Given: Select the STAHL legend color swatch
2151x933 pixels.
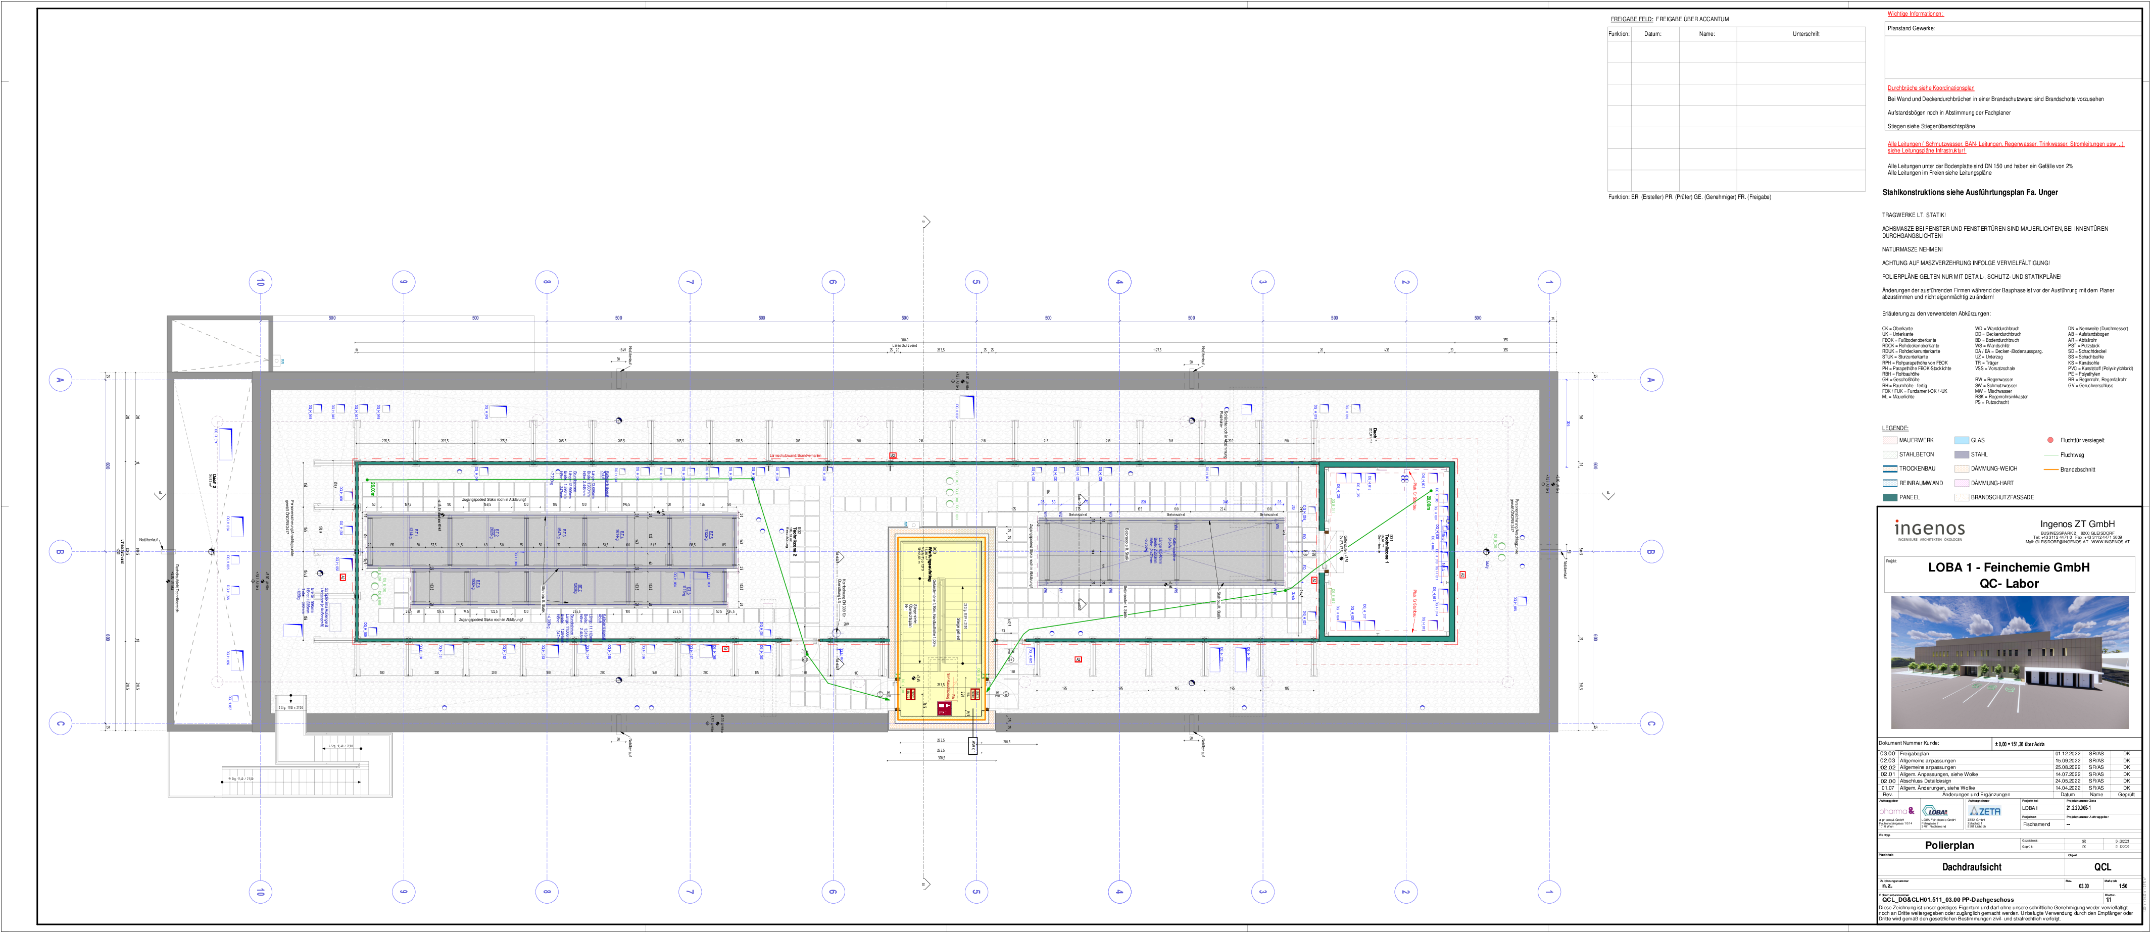Looking at the screenshot, I should [1962, 455].
